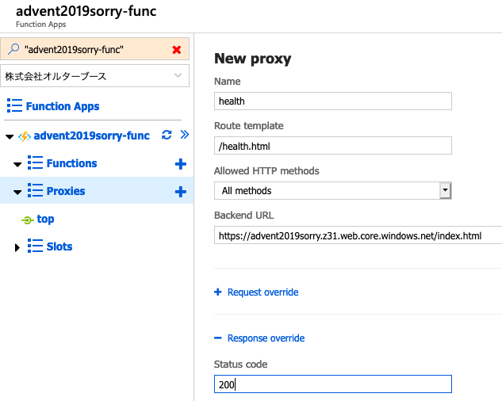Image resolution: width=502 pixels, height=401 pixels.
Task: Clear the search with the red X
Action: point(177,50)
